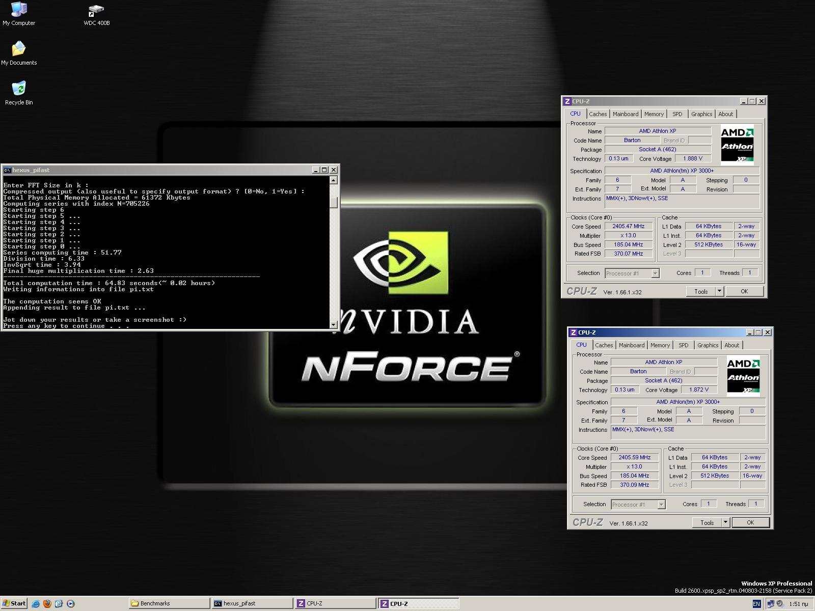Click Rated FSB 370.09 MHz value
The image size is (815, 611).
pos(635,485)
